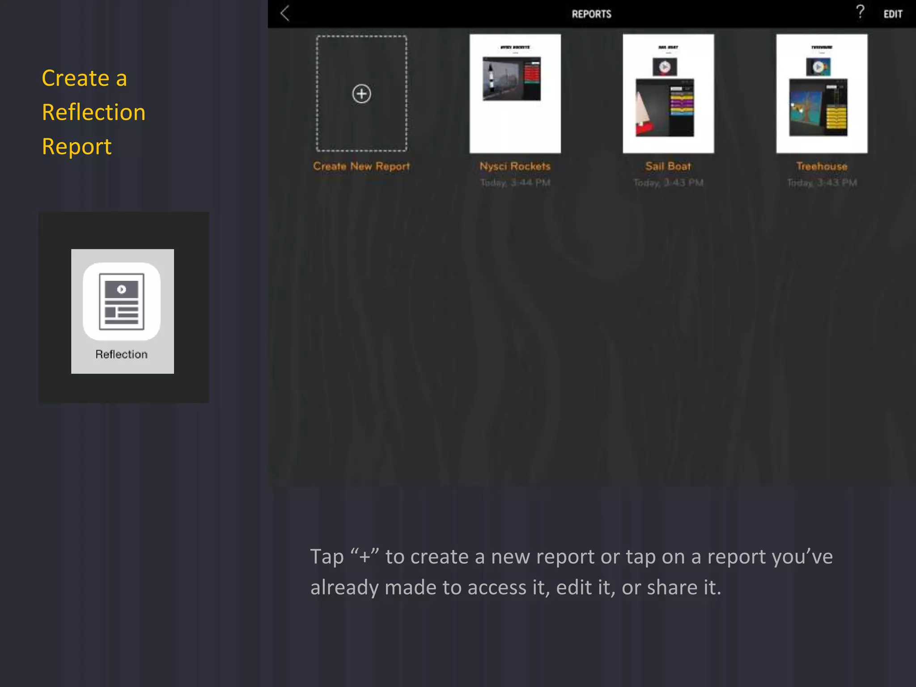Select the Treehouse title text
This screenshot has height=687, width=916.
pyautogui.click(x=822, y=166)
